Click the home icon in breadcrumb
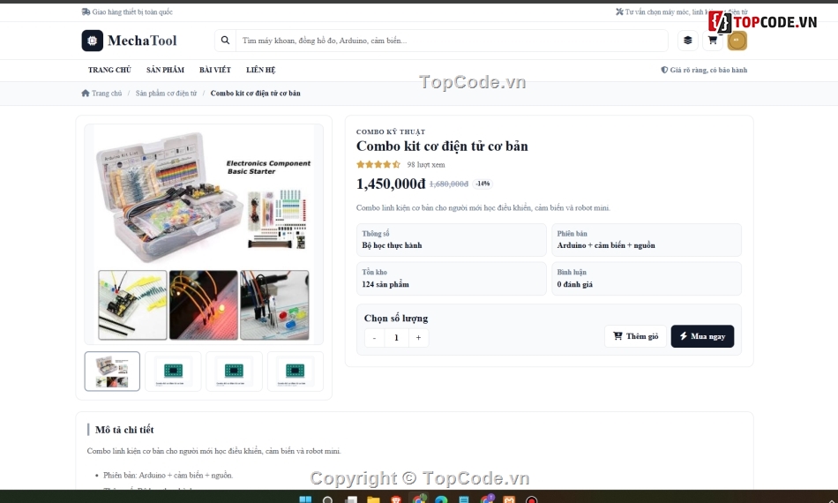This screenshot has height=503, width=838. click(x=86, y=93)
